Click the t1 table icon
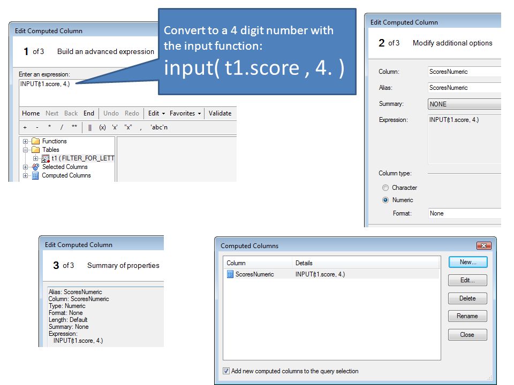Image resolution: width=514 pixels, height=385 pixels. click(x=45, y=158)
